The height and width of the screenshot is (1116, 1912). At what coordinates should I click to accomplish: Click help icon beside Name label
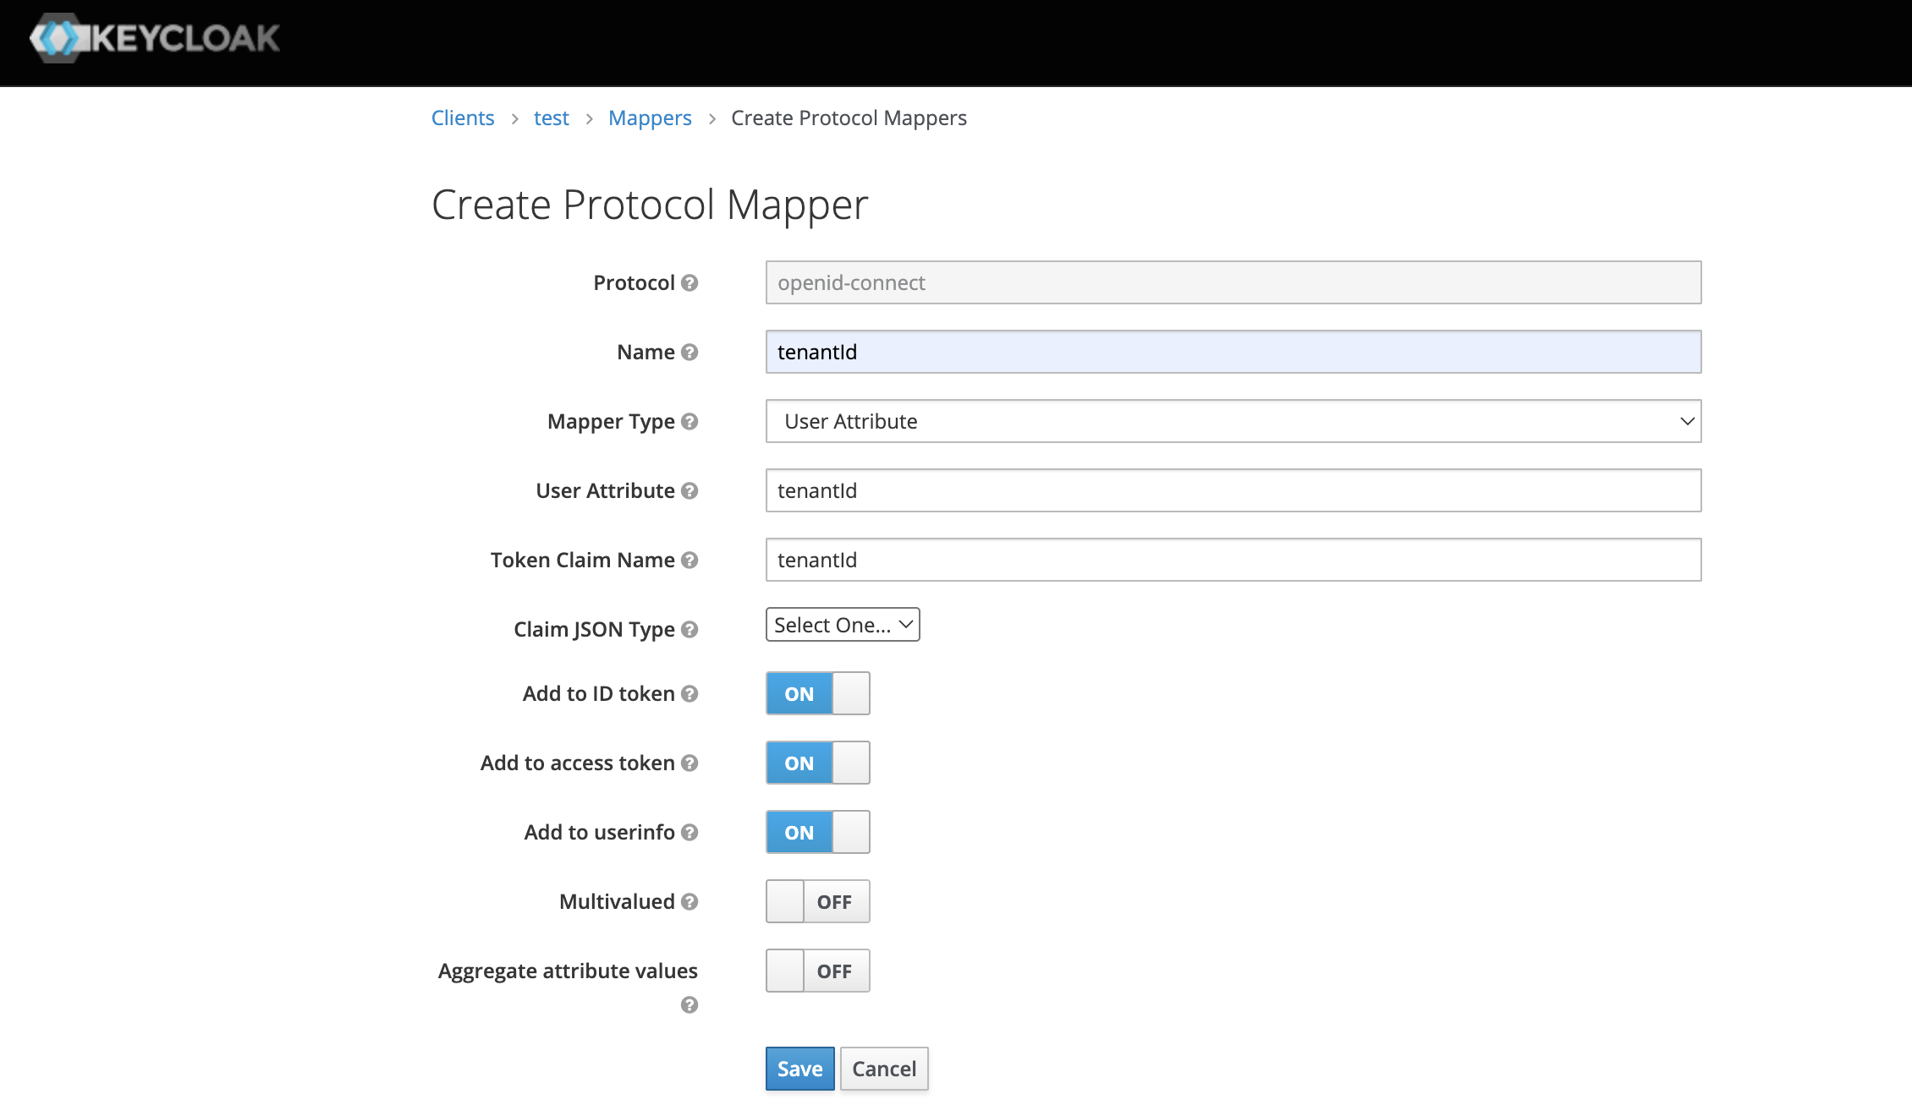pos(690,352)
